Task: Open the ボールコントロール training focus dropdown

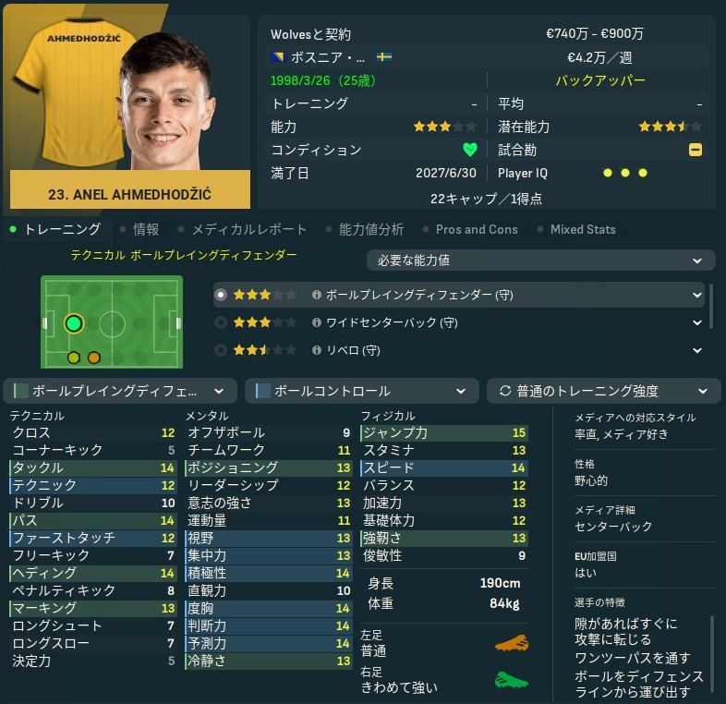Action: 361,391
